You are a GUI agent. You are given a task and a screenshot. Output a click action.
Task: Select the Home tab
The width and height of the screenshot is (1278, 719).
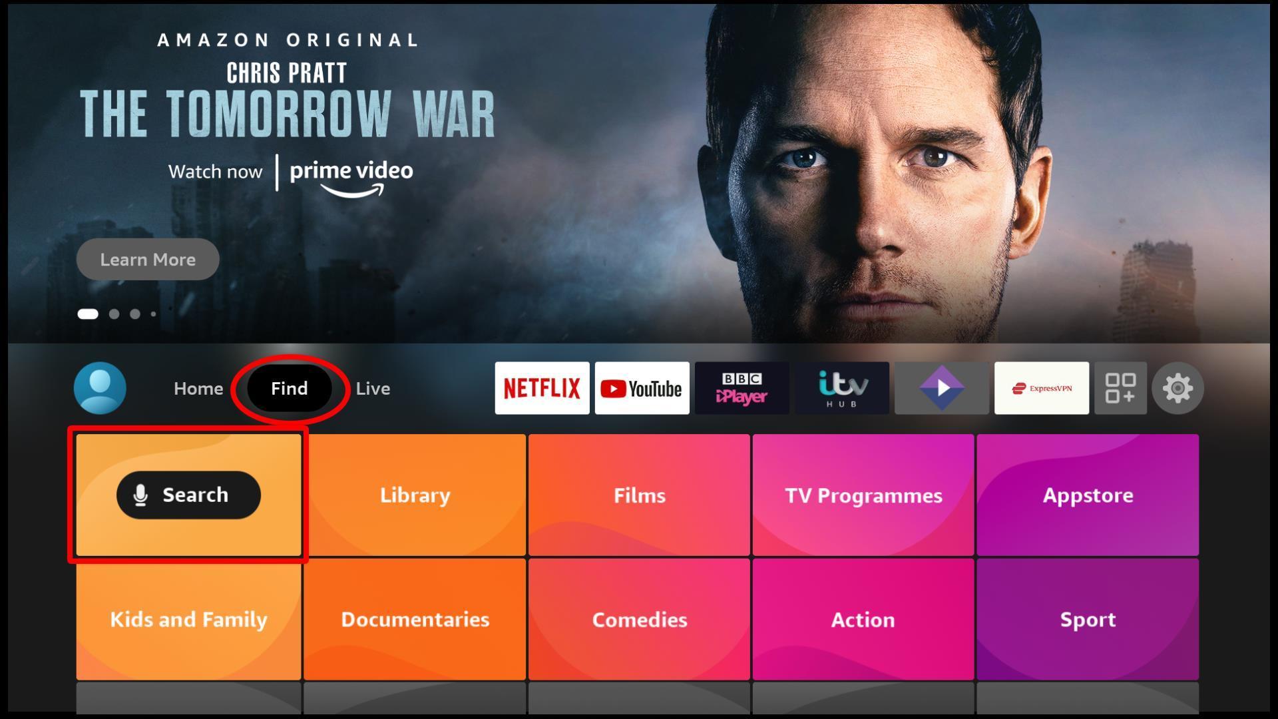tap(198, 388)
